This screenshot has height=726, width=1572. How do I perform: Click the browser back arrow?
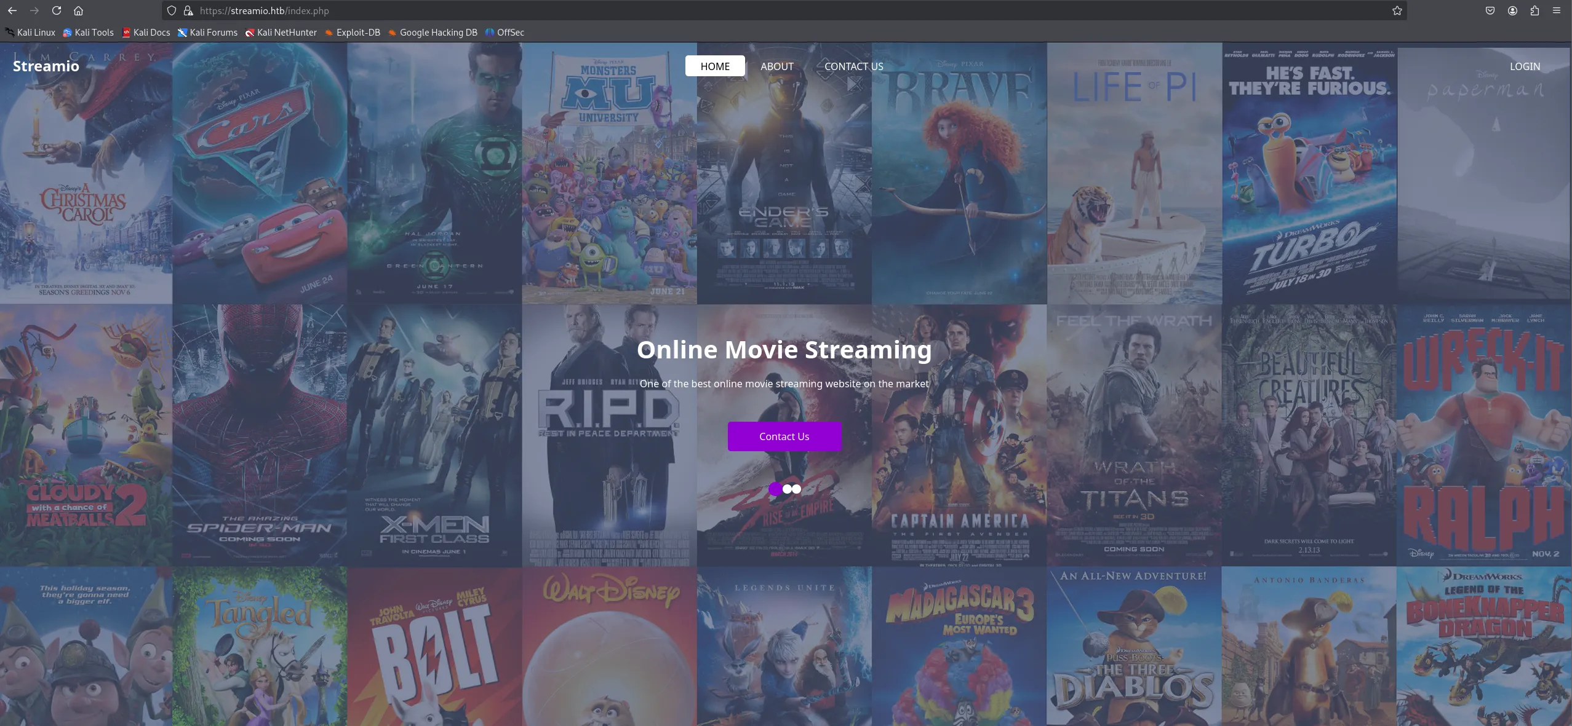[x=12, y=10]
